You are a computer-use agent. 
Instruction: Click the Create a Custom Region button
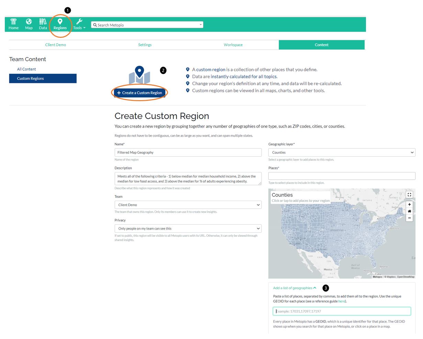click(x=140, y=93)
